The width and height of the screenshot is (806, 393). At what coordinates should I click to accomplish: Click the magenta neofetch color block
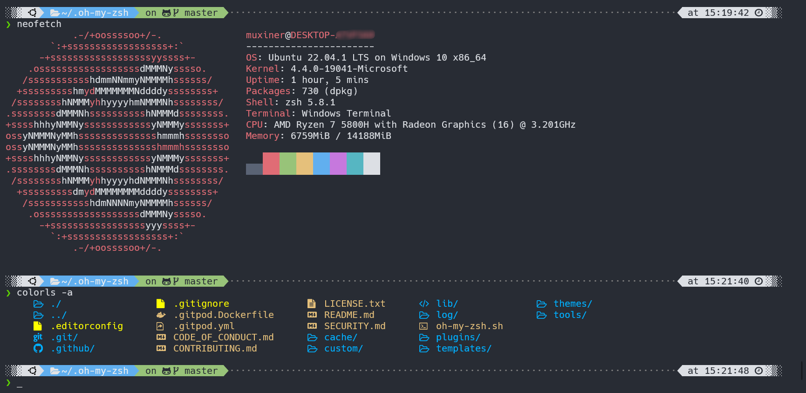click(338, 164)
